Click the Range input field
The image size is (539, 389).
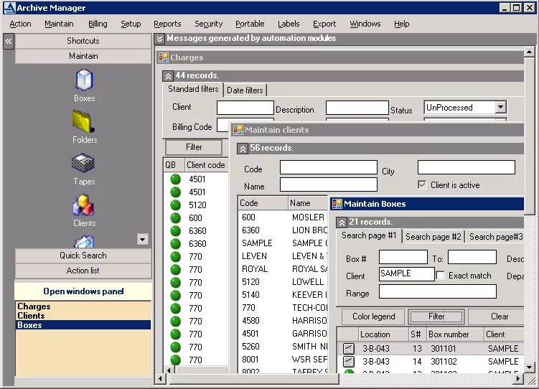click(x=438, y=291)
